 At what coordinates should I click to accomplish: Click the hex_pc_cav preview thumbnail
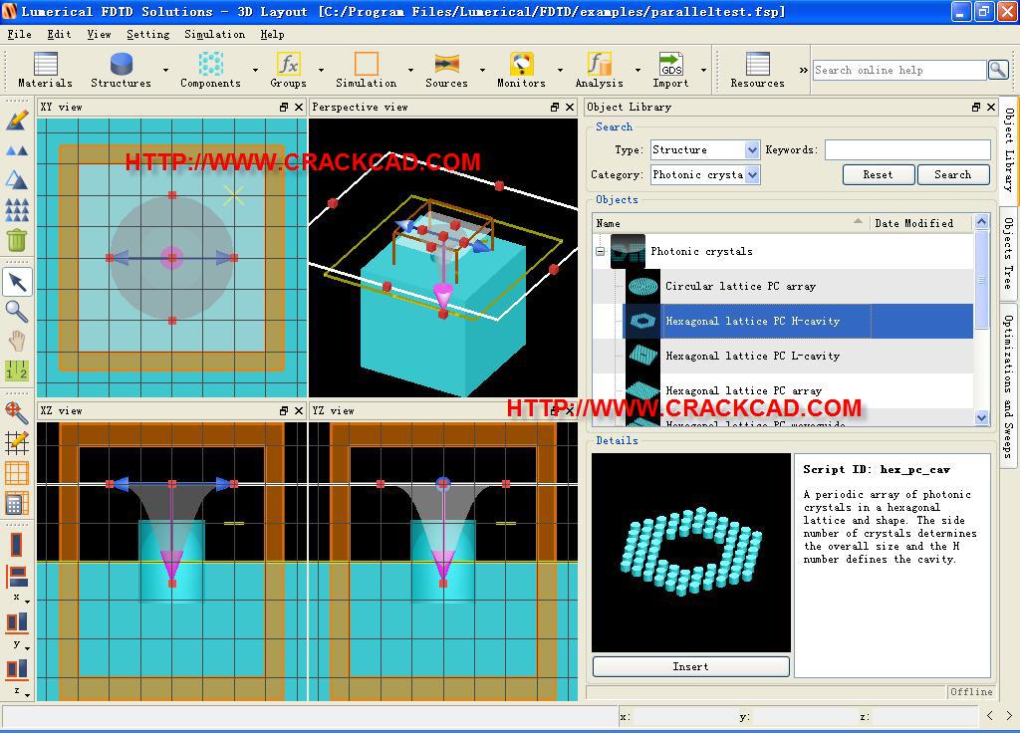coord(691,553)
